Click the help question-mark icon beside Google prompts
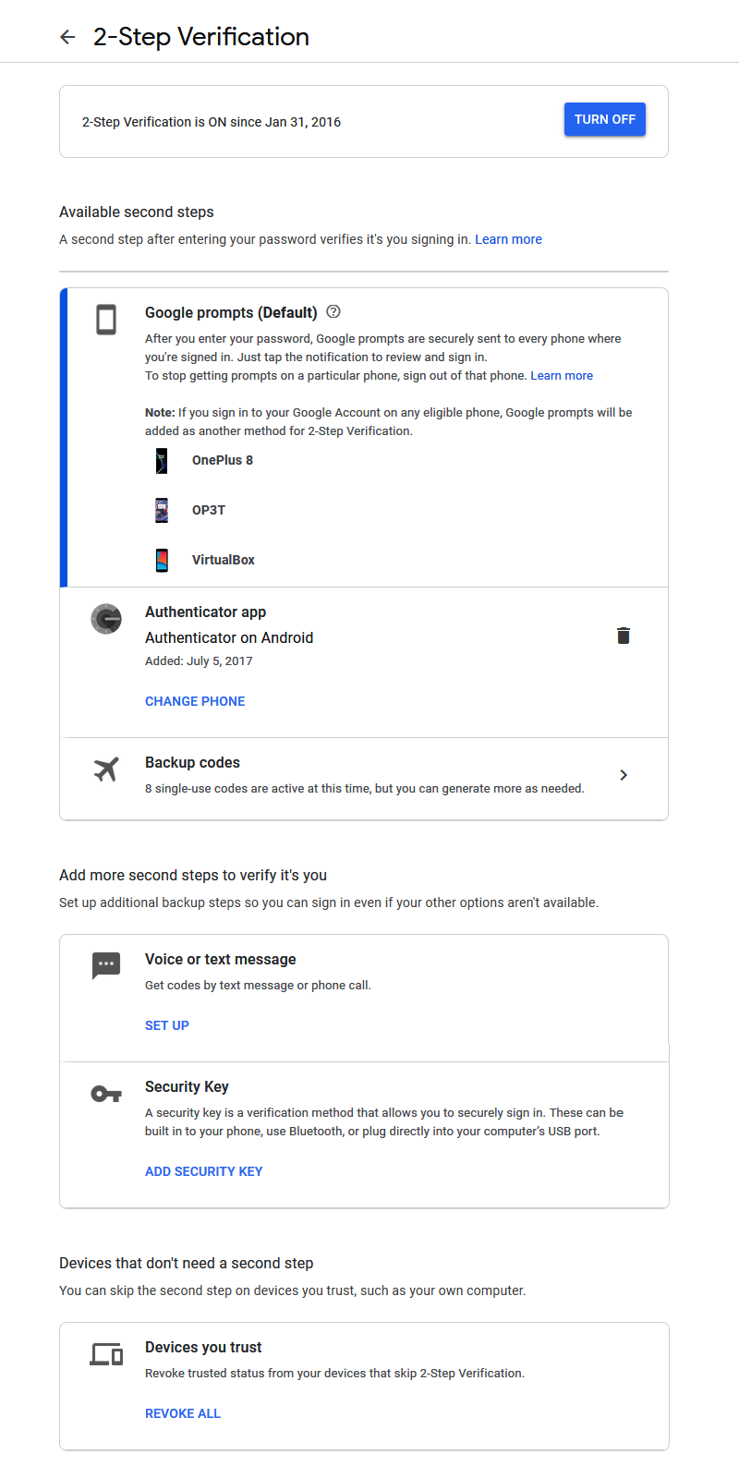Screen dimensions: 739x1478 pyautogui.click(x=333, y=311)
